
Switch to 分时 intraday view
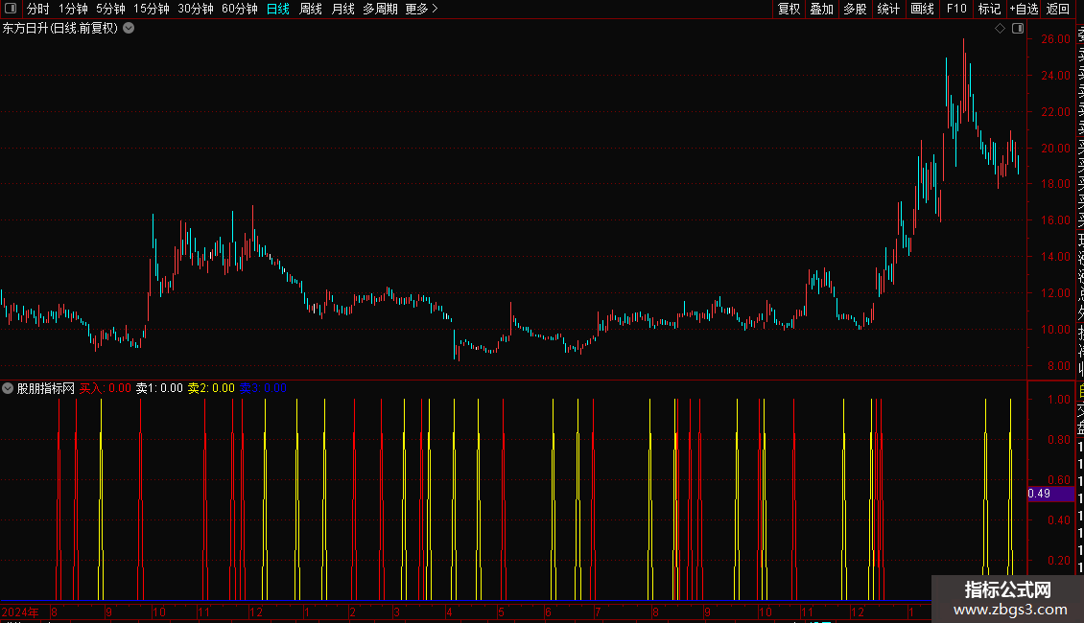coord(38,9)
